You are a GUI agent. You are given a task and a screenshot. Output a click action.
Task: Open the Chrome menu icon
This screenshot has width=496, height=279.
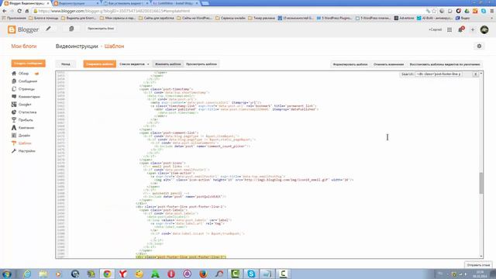[x=492, y=11]
